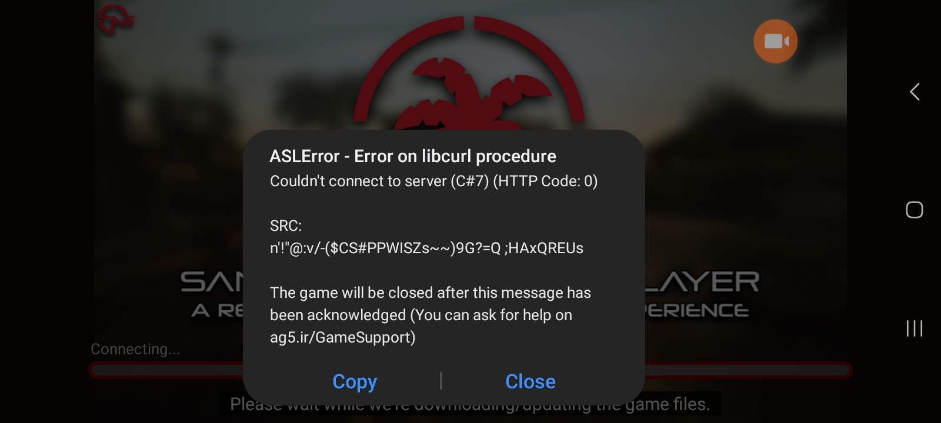Copy the error message with Copy button
This screenshot has height=423, width=941.
coord(355,381)
